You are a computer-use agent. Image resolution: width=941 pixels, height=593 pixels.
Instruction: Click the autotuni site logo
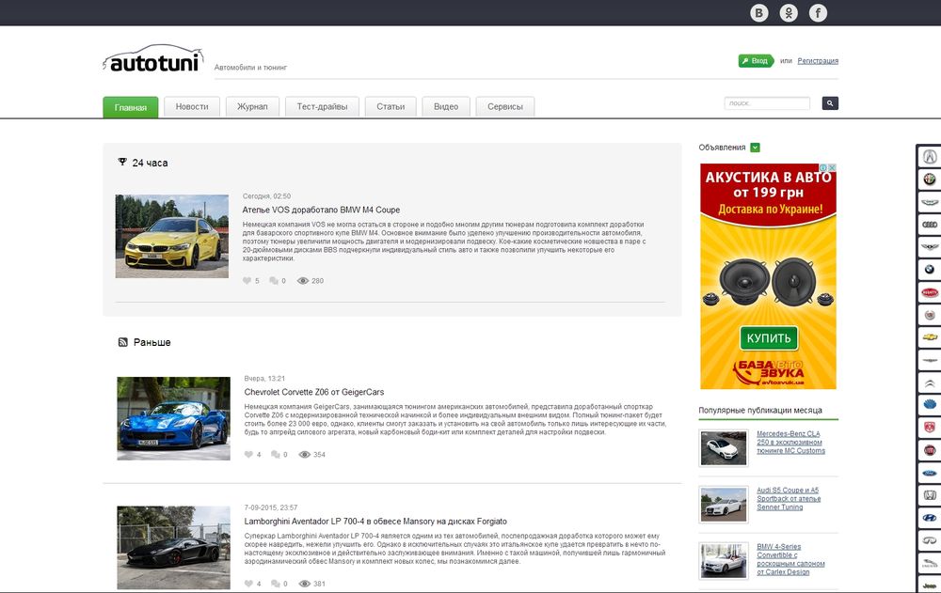point(153,59)
